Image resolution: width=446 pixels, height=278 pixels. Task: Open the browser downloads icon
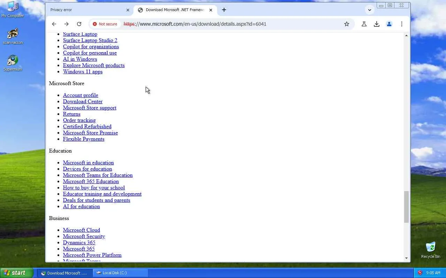[x=377, y=24]
